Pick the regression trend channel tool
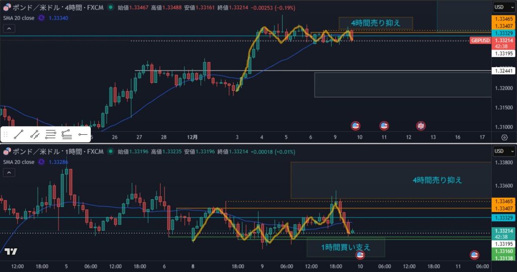Viewport: 517px width, 272px height. (x=66, y=134)
